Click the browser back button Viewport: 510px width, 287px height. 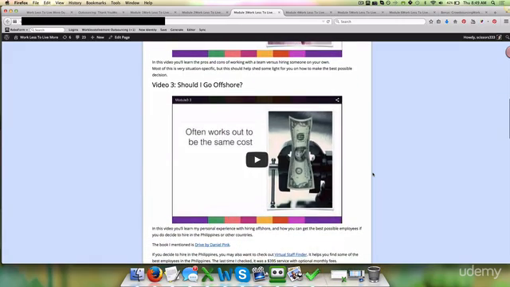[7, 22]
